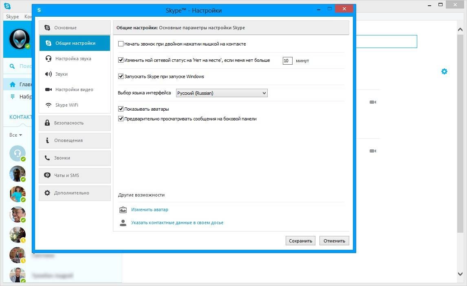Expand the Дополнительно section
Screen dimensions: 467x286
[75, 193]
